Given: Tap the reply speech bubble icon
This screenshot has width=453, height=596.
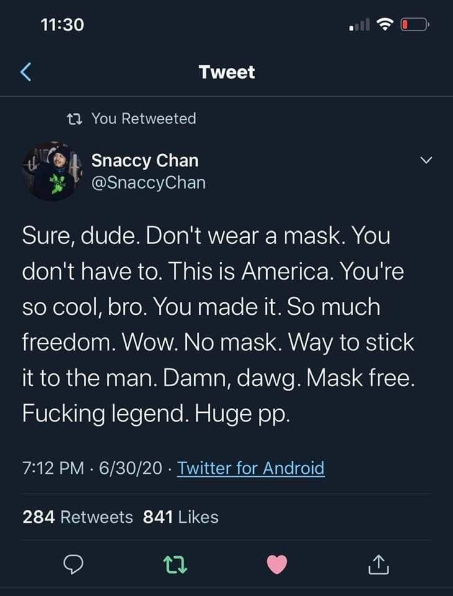Looking at the screenshot, I should [x=74, y=564].
